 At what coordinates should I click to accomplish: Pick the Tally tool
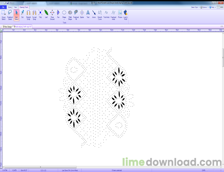(40, 14)
